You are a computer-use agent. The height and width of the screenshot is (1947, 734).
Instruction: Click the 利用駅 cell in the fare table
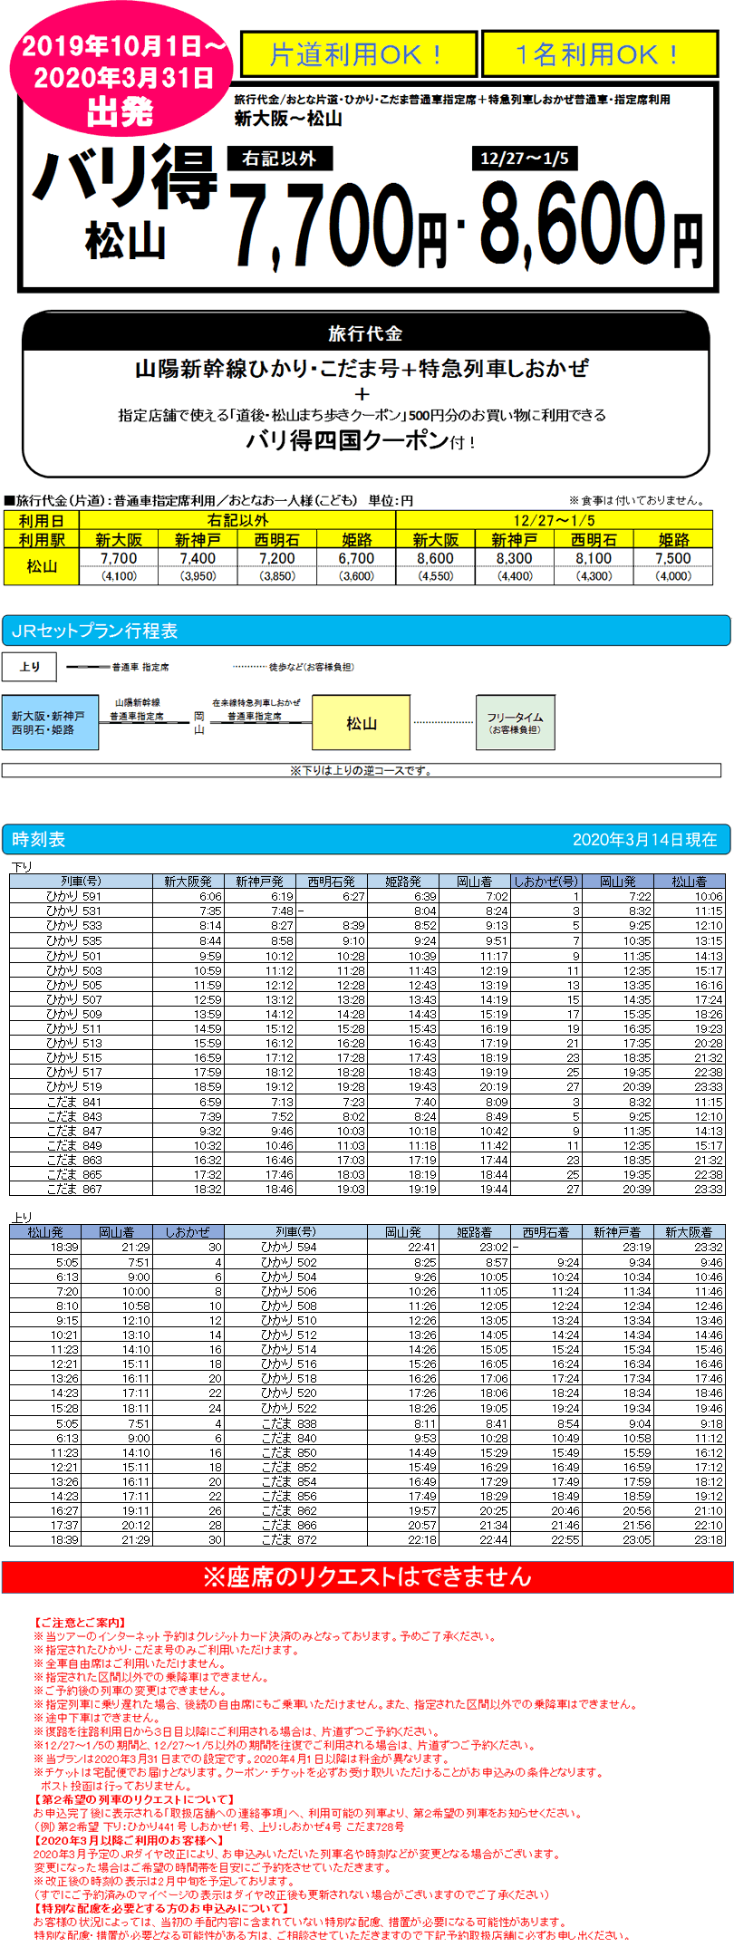coord(42,539)
